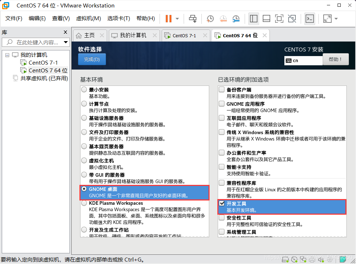The image size is (356, 264).
Task: Check the GNOME 应用程序 checkbox
Action: pyautogui.click(x=222, y=104)
